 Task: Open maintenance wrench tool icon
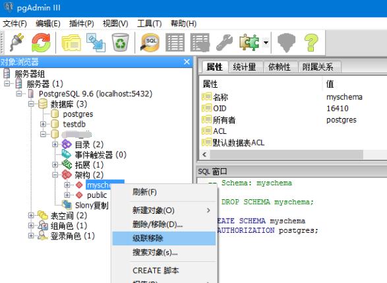point(224,42)
